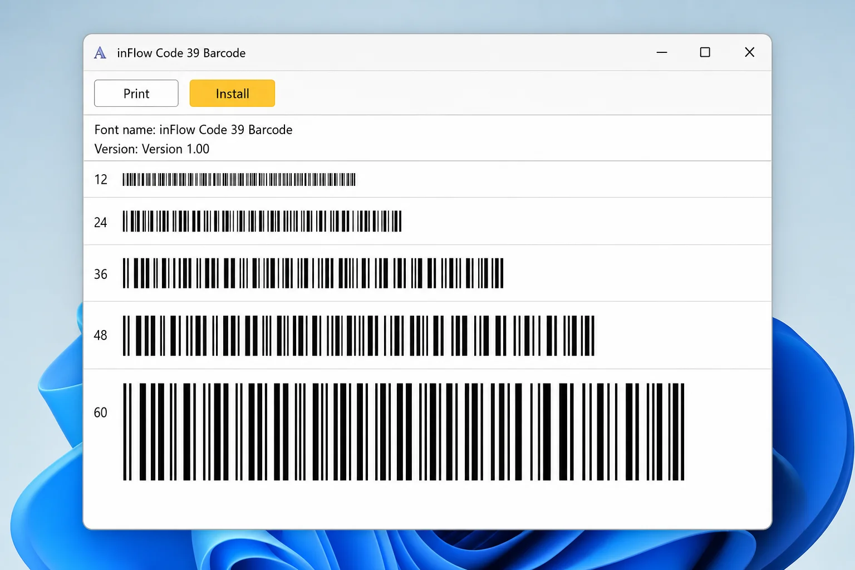Install the inFlow Code 39 Barcode font

point(232,93)
